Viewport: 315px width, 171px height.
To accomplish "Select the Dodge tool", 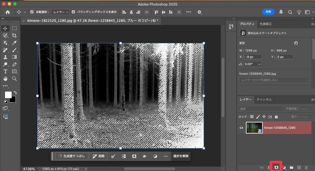I will [x=5, y=64].
